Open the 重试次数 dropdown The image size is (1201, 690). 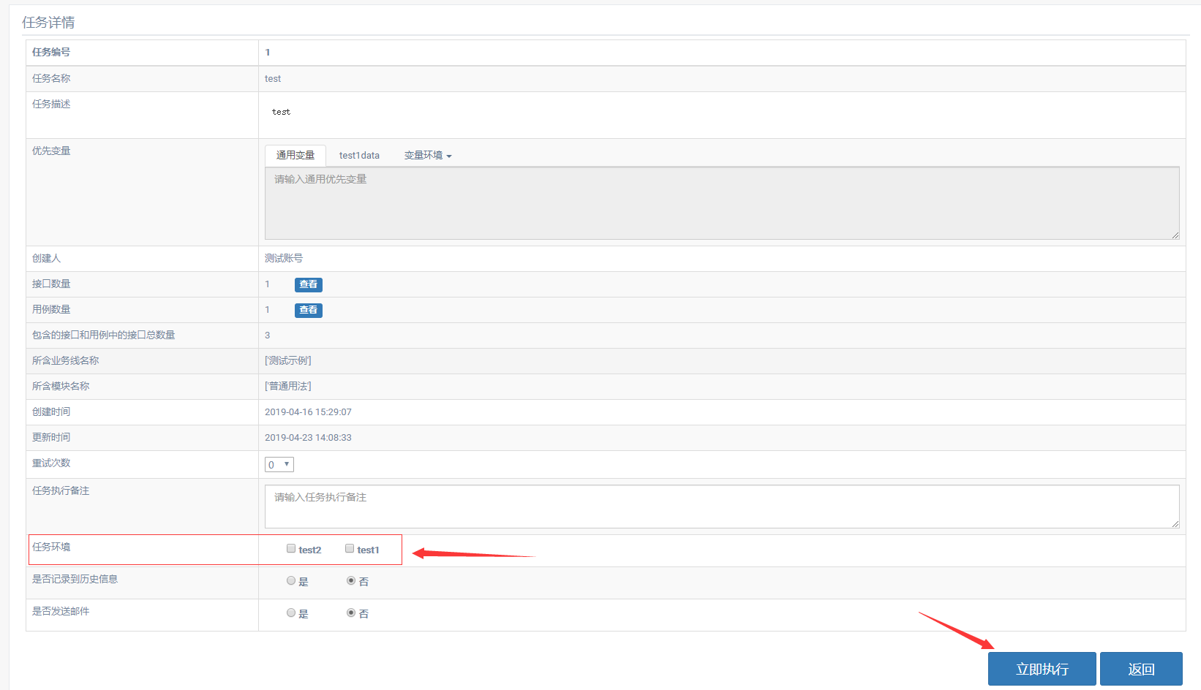[279, 465]
